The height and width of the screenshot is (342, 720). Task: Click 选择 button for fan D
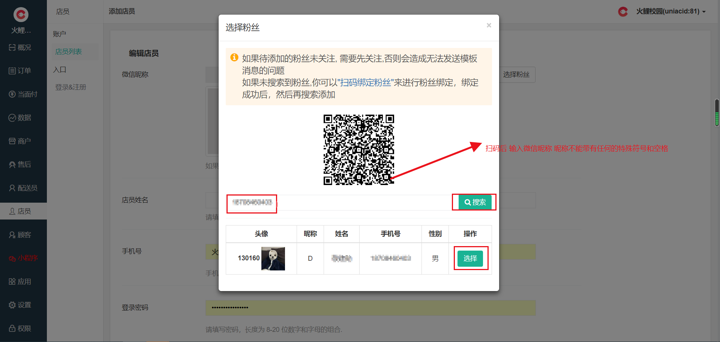pyautogui.click(x=470, y=258)
